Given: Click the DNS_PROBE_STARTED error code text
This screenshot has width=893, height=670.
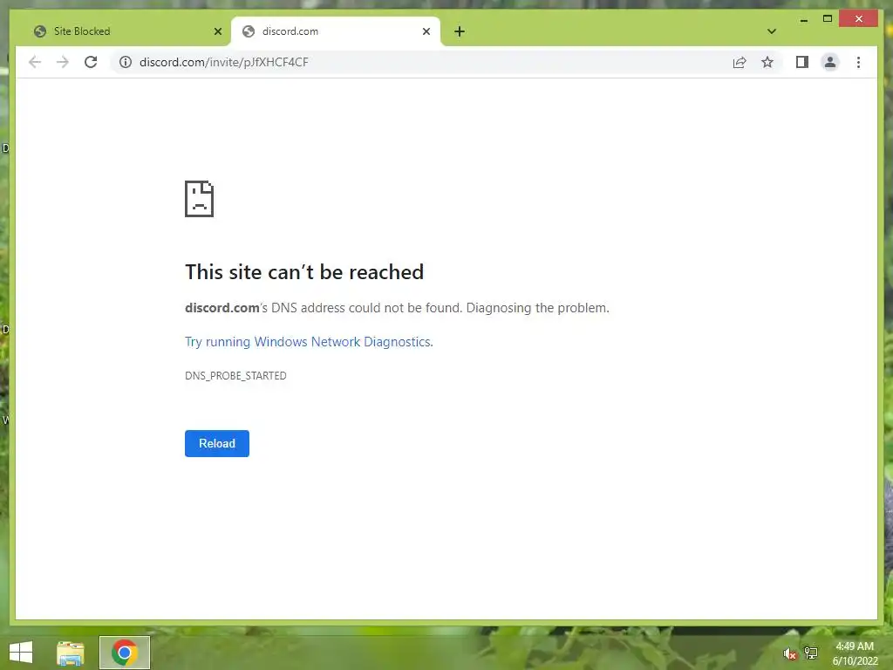Looking at the screenshot, I should [x=235, y=375].
